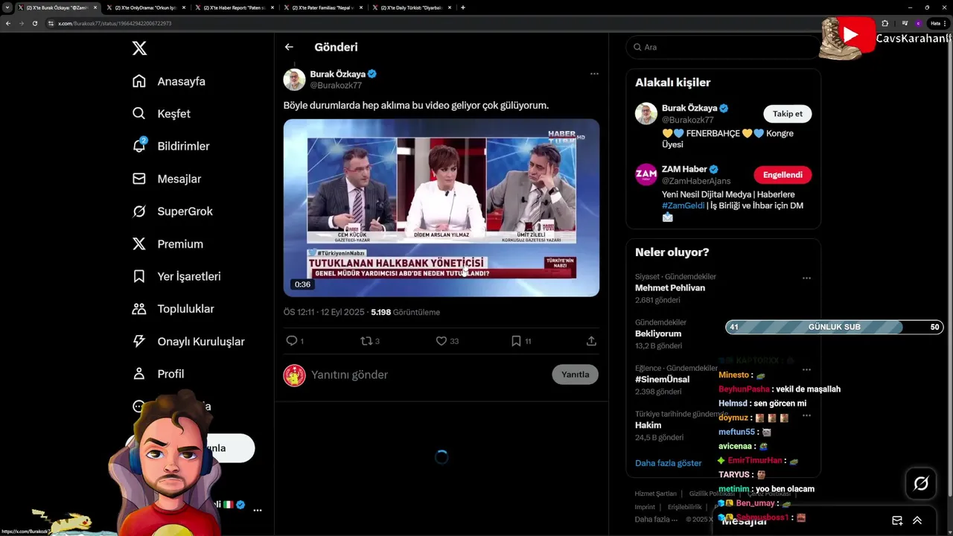Open Profil from the sidebar
Screen dimensions: 953x536
(x=158, y=374)
